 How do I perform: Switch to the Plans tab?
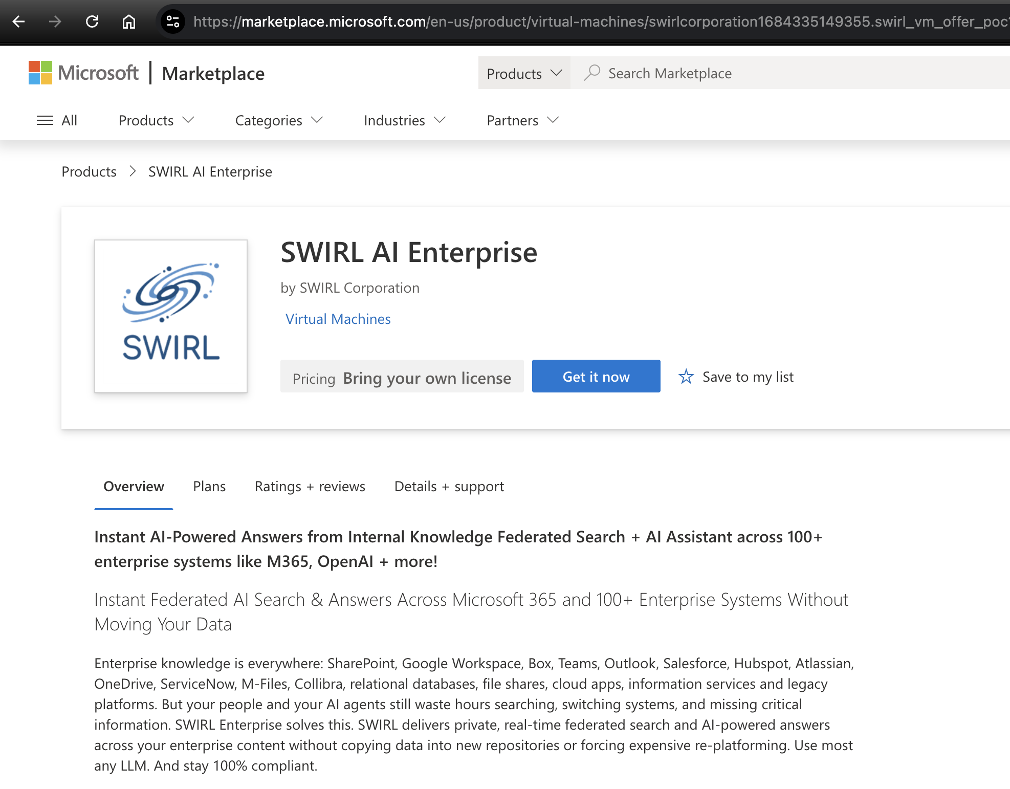pos(209,486)
